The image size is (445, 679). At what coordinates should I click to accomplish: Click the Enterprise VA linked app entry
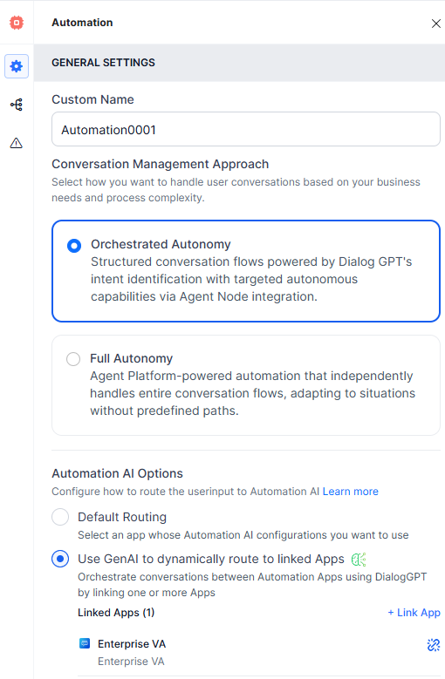(x=259, y=652)
